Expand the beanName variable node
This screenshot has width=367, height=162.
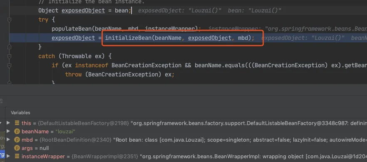point(8,131)
